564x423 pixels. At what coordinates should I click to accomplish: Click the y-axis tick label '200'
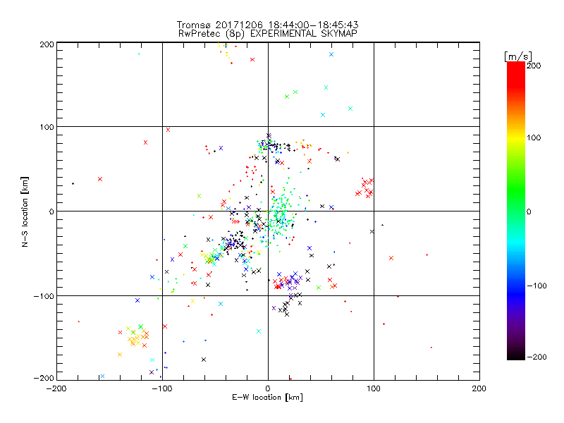pyautogui.click(x=47, y=44)
